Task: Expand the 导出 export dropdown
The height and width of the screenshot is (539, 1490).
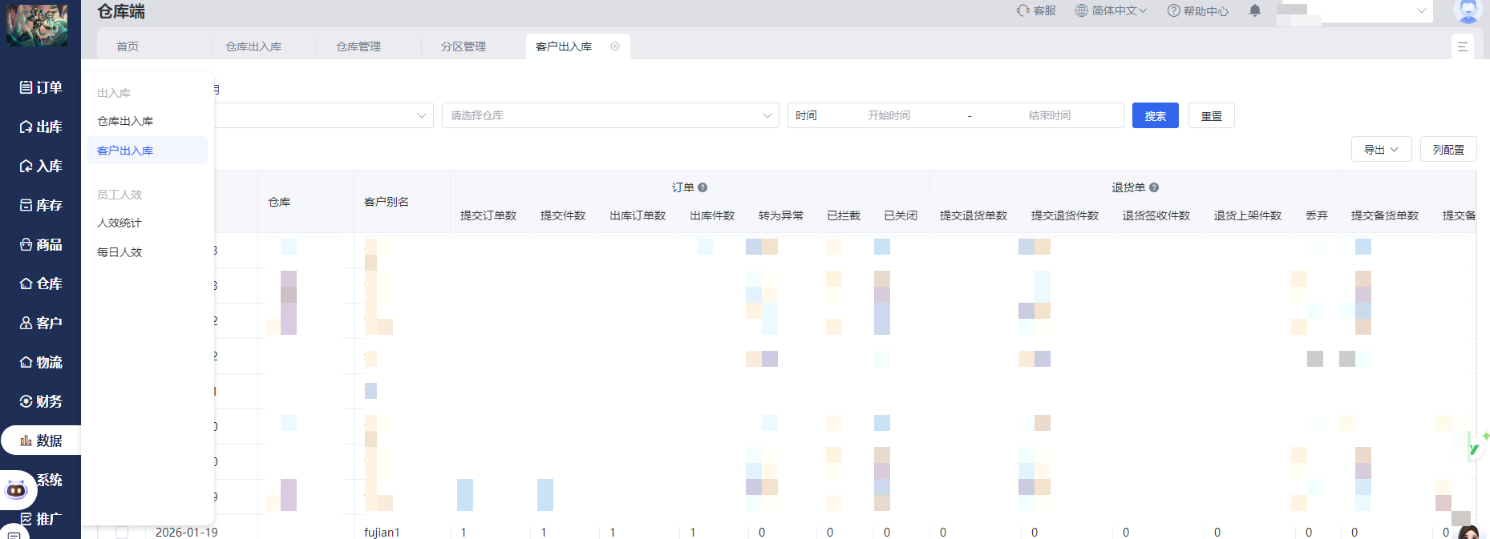Action: click(x=1381, y=150)
